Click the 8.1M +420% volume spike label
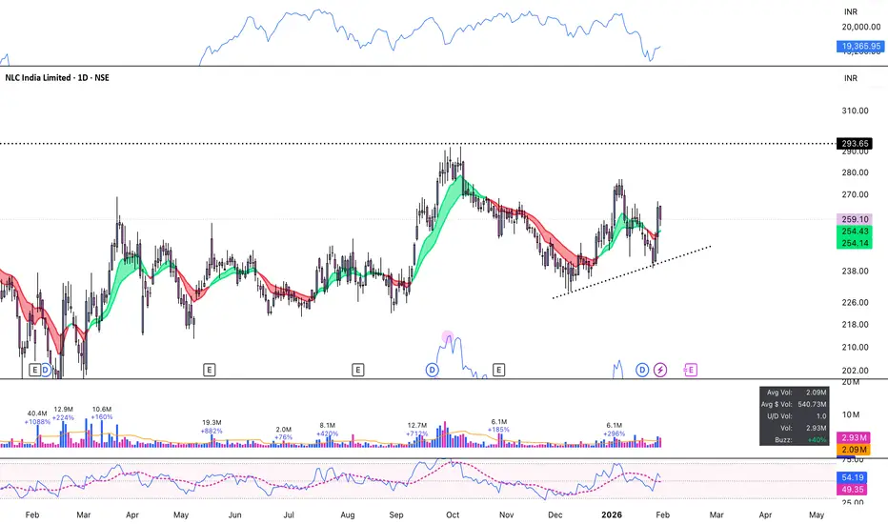The image size is (888, 524). pos(328,430)
